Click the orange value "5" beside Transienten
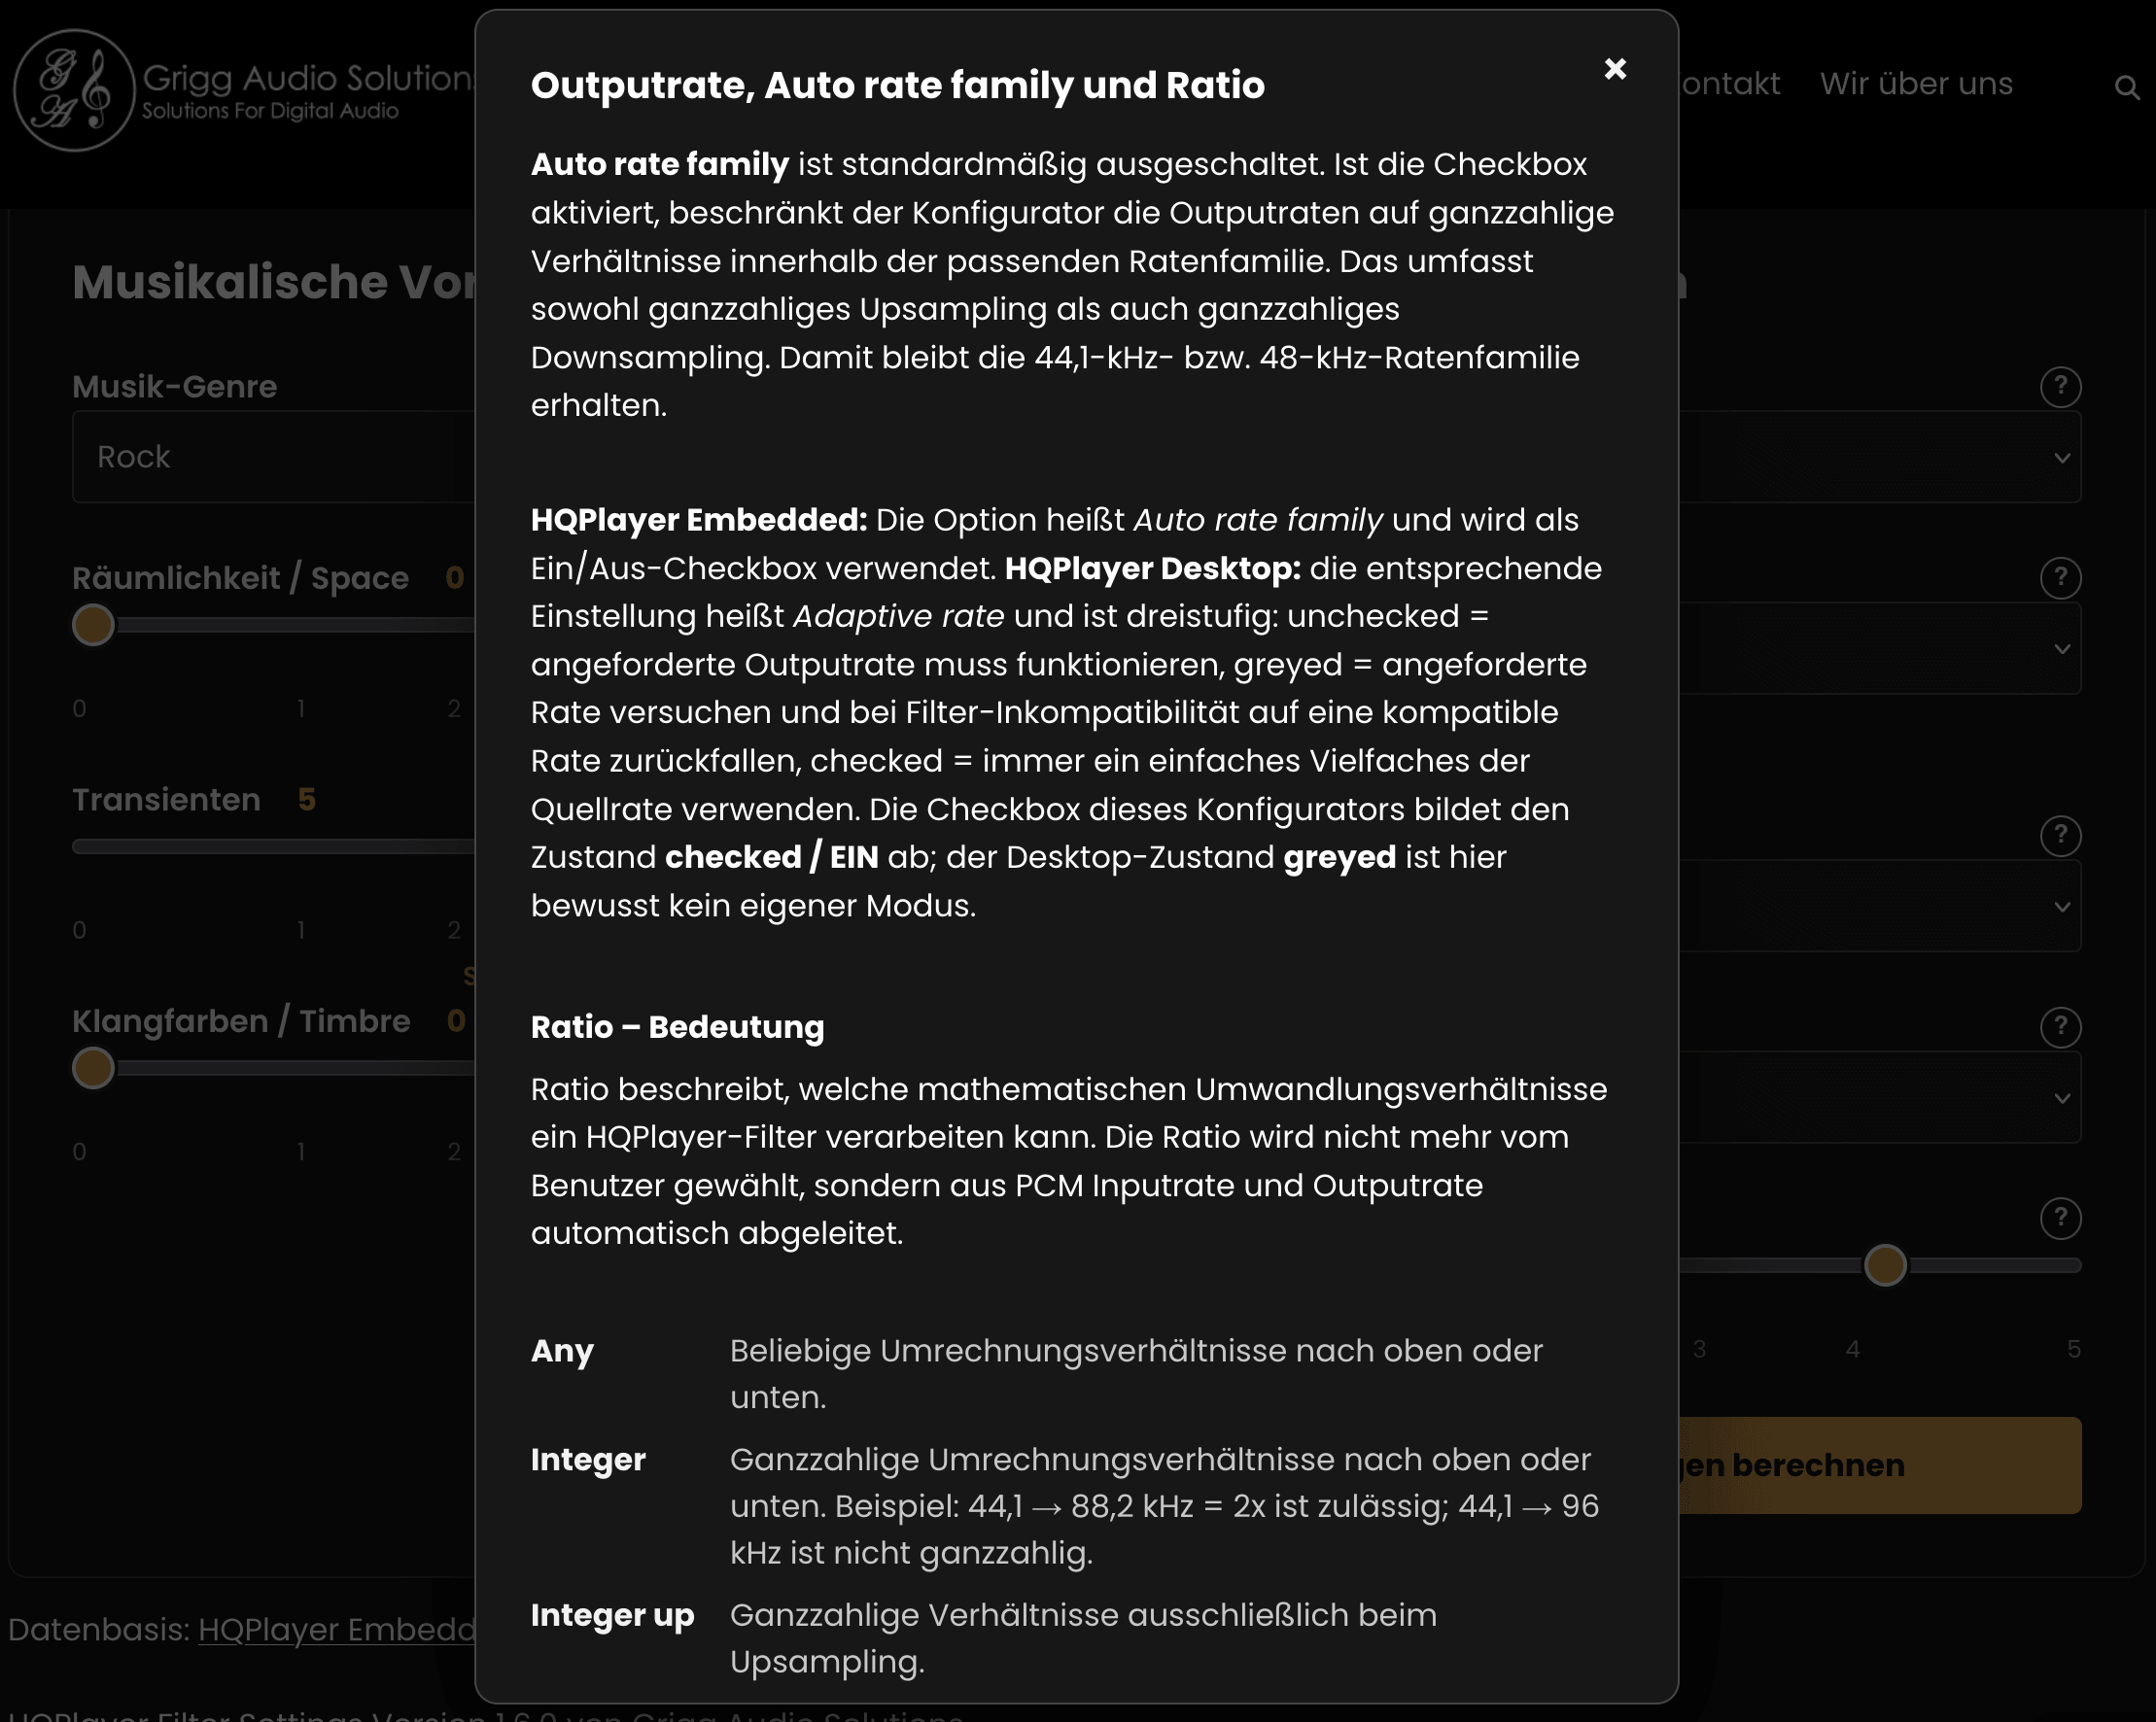This screenshot has height=1722, width=2156. pyautogui.click(x=306, y=800)
